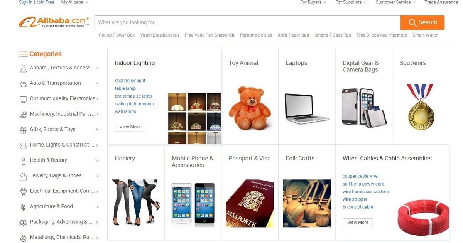Expand the Customer Service dropdown
463x243 pixels.
(x=395, y=2)
